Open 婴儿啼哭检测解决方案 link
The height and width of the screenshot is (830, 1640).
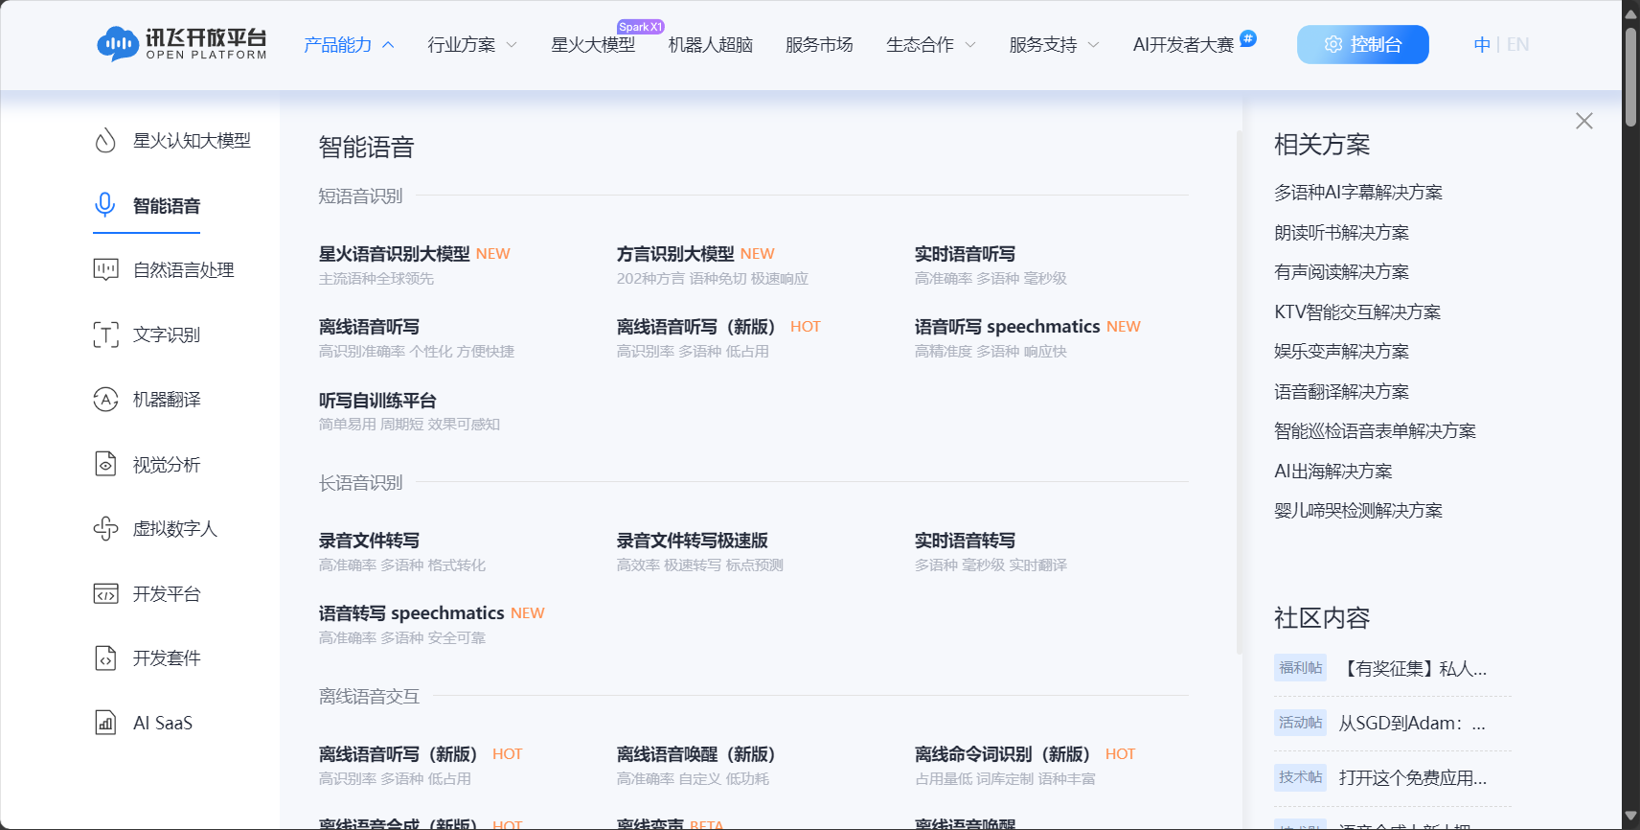[x=1358, y=511]
